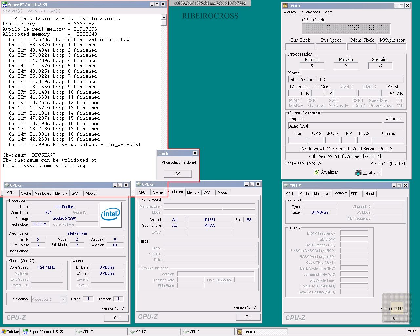
Task: Click the Super PI title bar icon
Action: pos(5,4)
